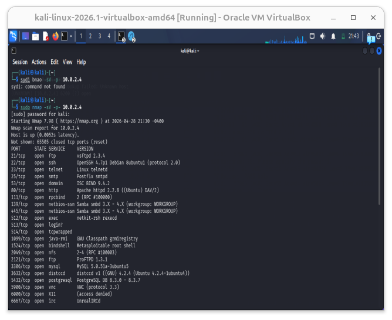392x320 pixels.
Task: Maximize the kali@kali terminal with second dark circle
Action: pos(372,51)
